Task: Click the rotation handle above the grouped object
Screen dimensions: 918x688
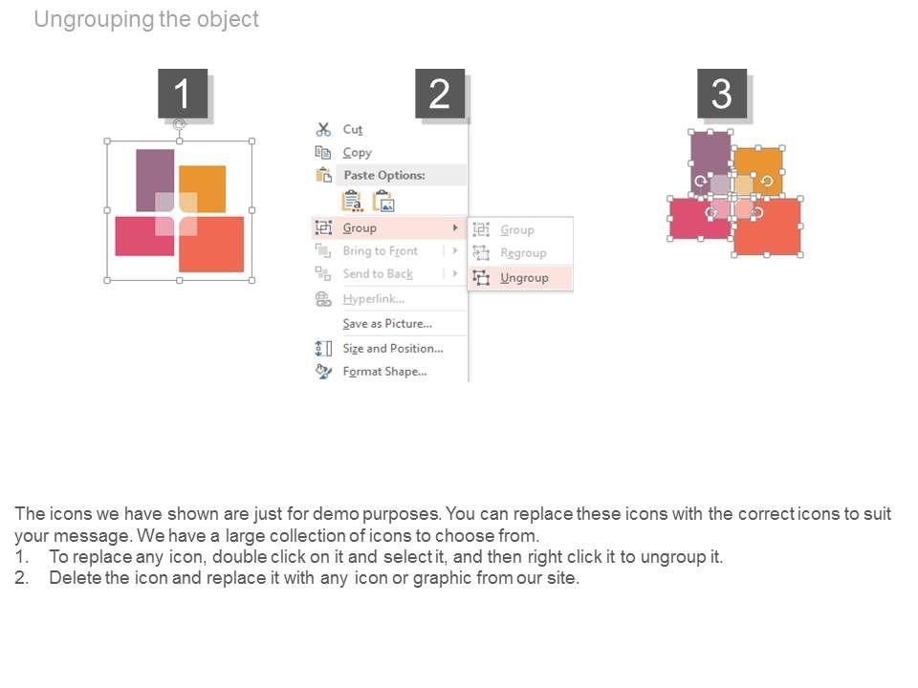Action: click(x=179, y=122)
